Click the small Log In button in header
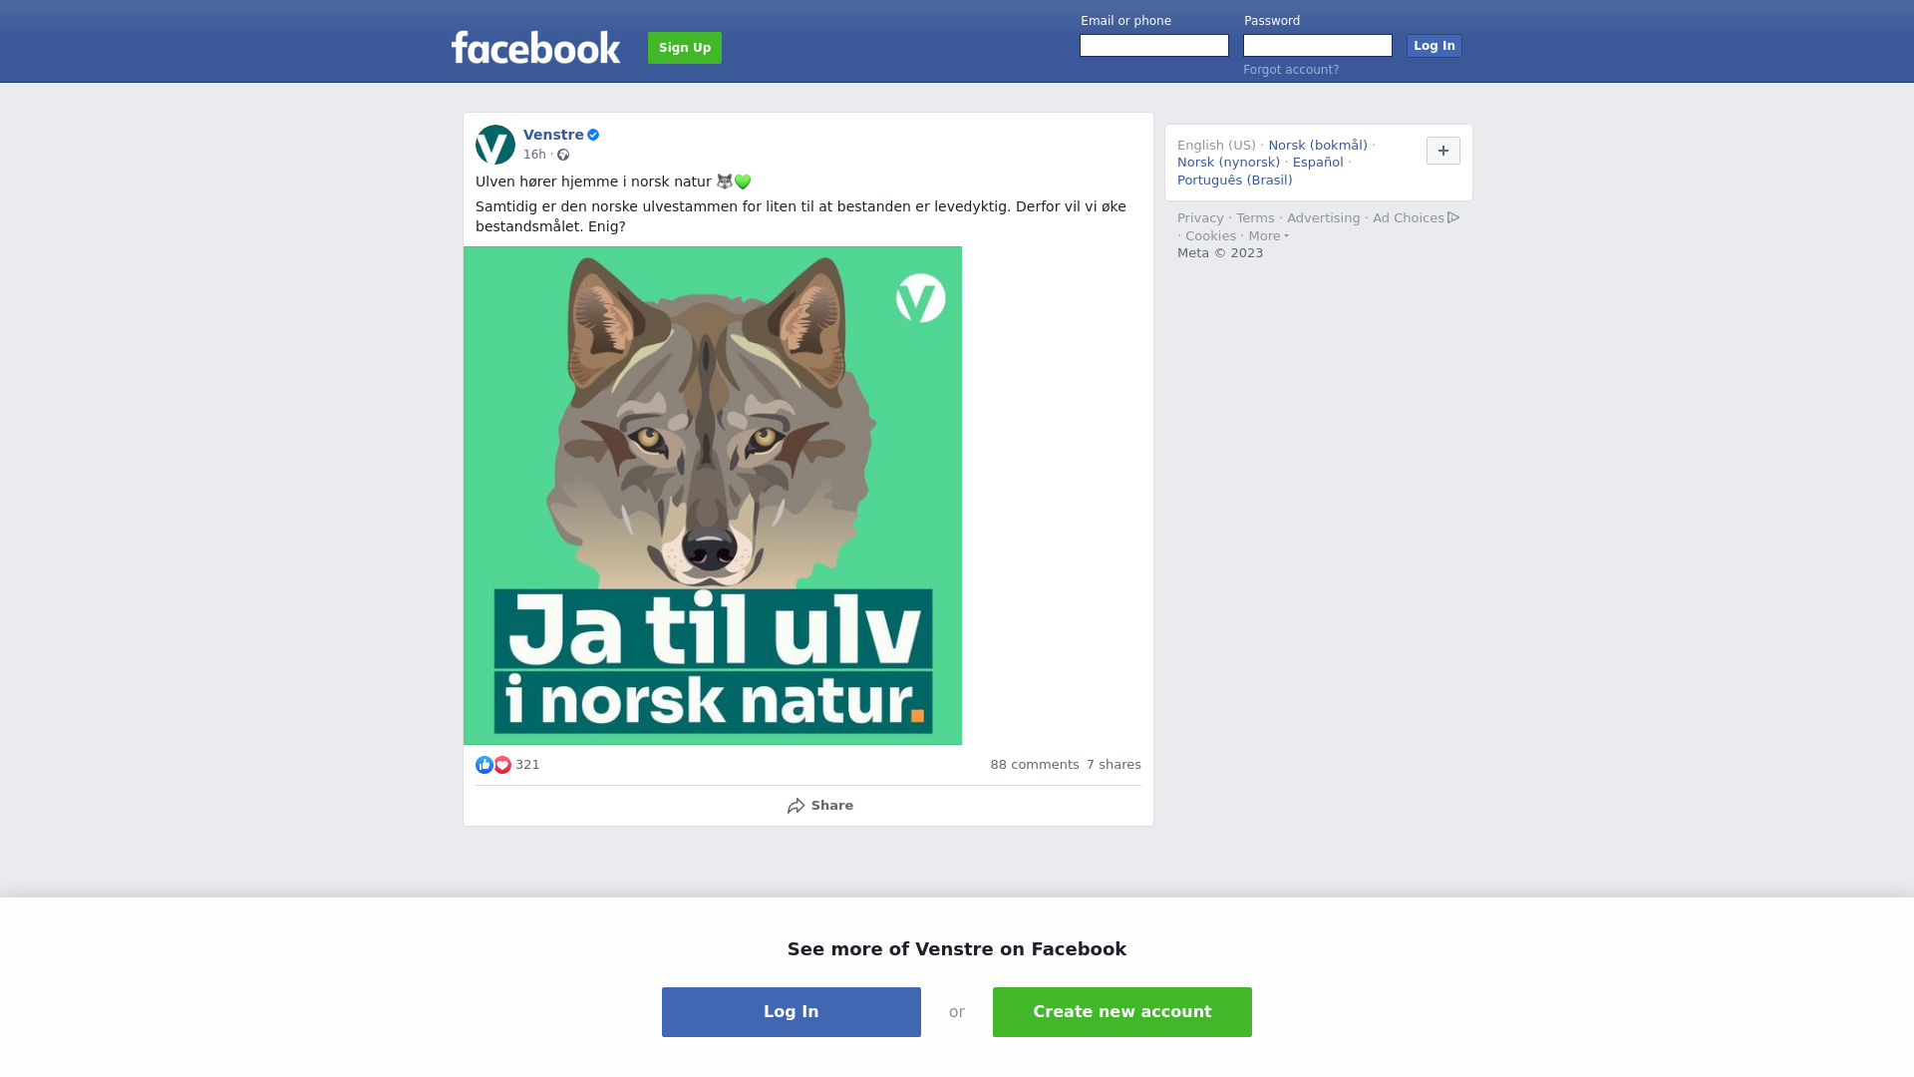 [1435, 46]
